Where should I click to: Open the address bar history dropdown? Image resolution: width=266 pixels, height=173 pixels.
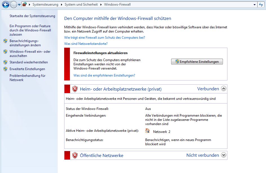click(254, 5)
